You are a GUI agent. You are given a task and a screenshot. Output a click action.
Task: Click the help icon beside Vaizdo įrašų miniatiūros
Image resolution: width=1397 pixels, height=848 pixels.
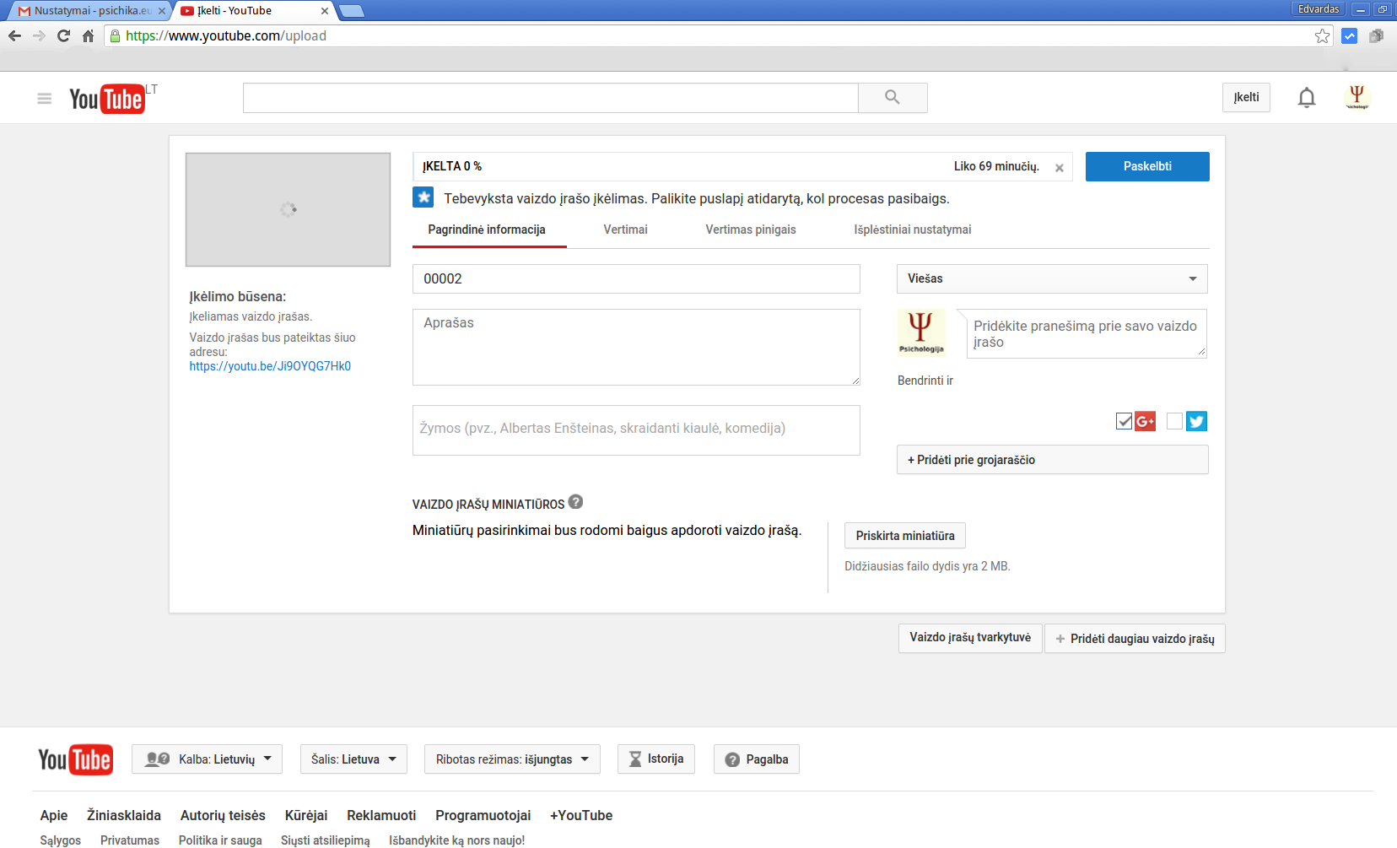click(576, 502)
